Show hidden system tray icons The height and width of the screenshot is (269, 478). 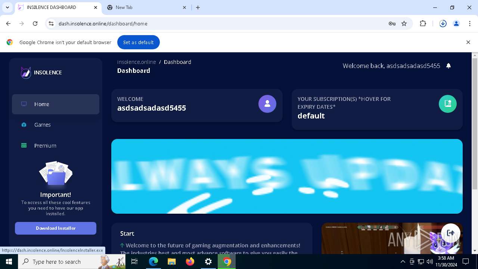[x=403, y=262]
